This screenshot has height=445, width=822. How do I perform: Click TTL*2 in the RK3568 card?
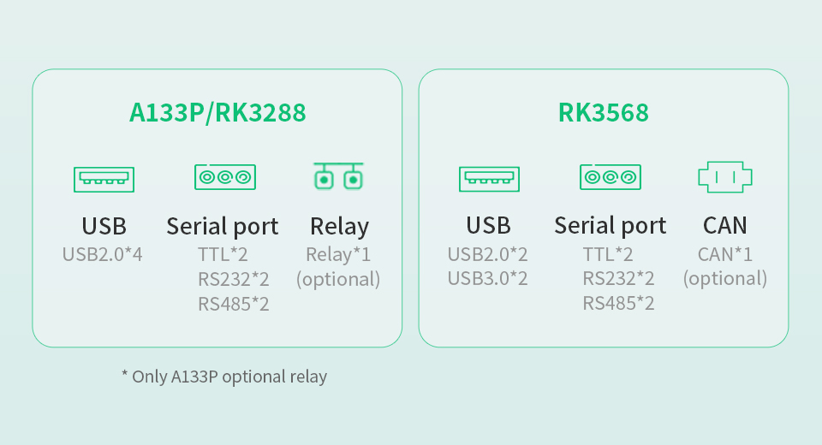point(608,254)
